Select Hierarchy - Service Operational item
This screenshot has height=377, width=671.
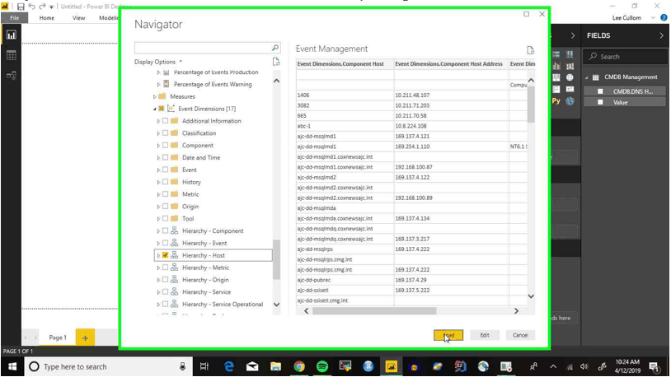coord(223,305)
